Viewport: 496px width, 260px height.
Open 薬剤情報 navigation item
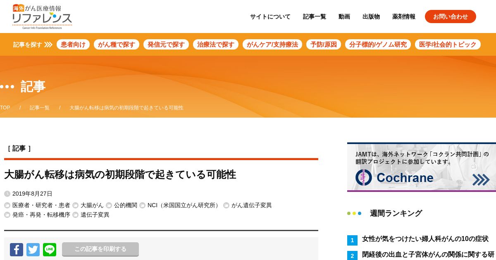tap(404, 17)
